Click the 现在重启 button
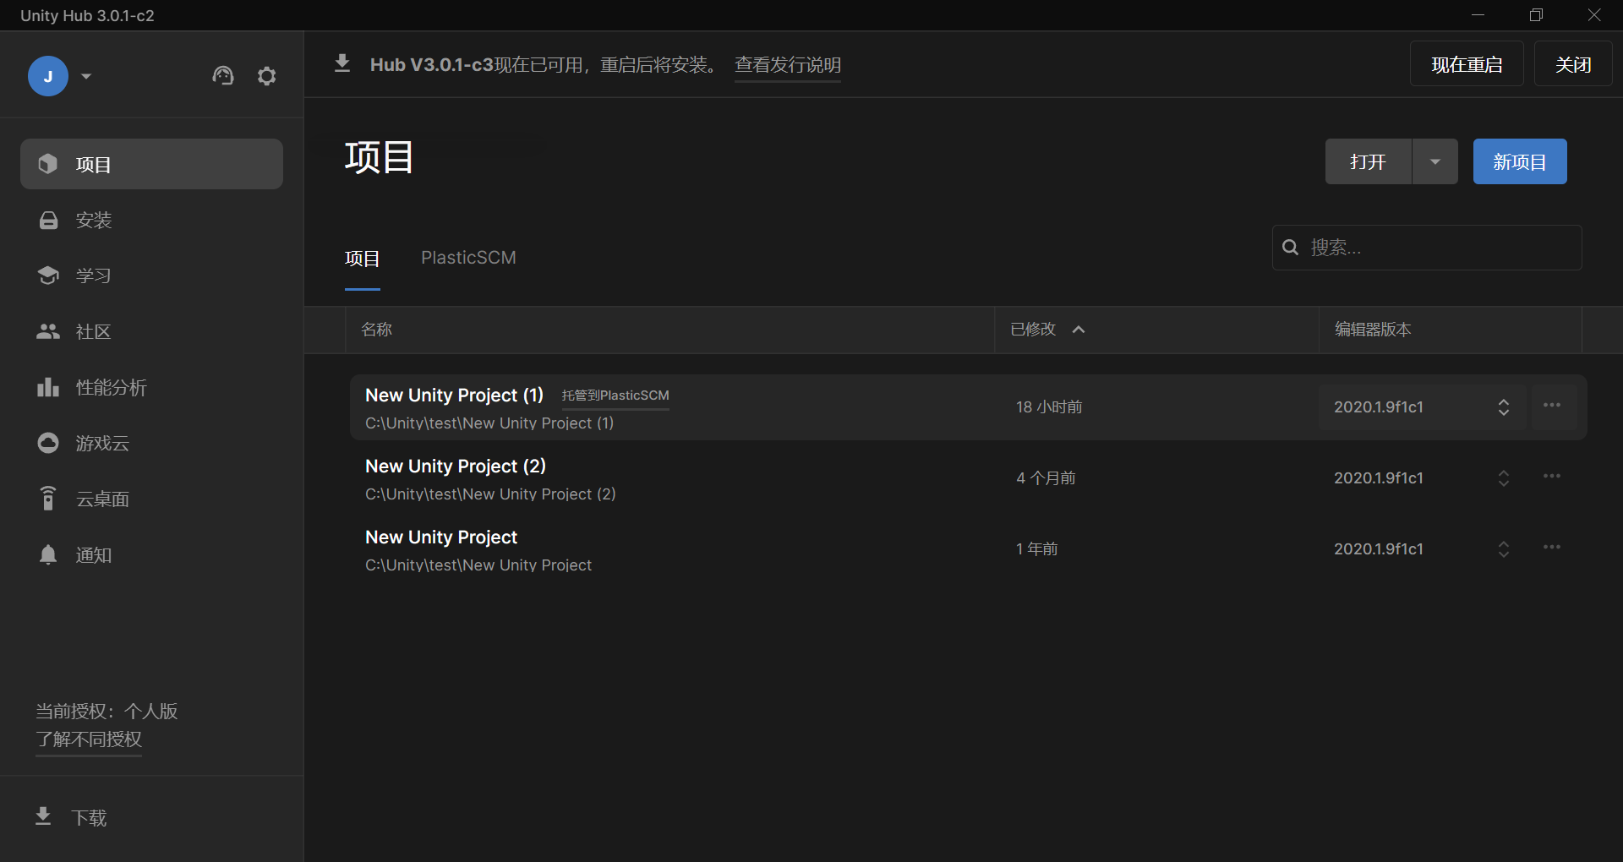This screenshot has height=862, width=1623. click(1467, 64)
